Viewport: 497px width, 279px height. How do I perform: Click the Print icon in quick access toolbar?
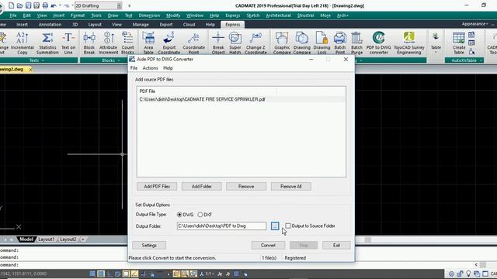(45, 5)
